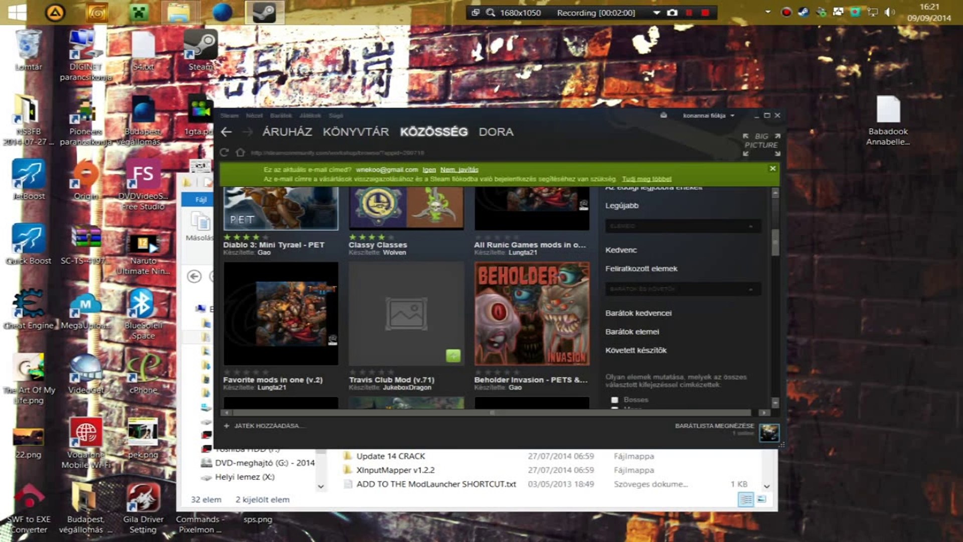Open the DORA tab
Viewport: 963px width, 542px height.
pyautogui.click(x=496, y=132)
